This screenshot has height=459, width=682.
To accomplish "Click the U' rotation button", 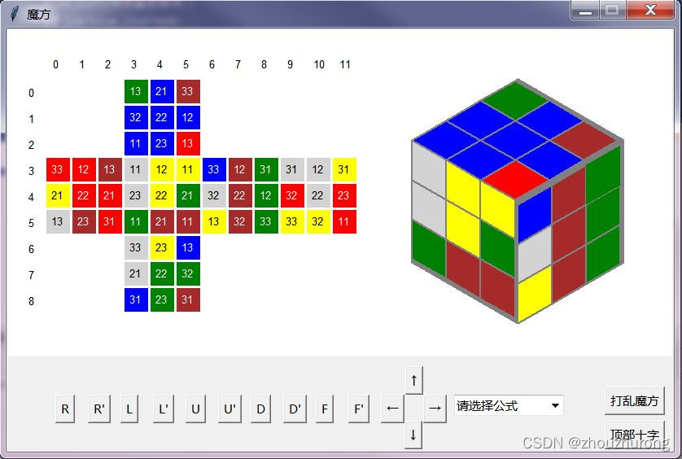I will [x=230, y=409].
